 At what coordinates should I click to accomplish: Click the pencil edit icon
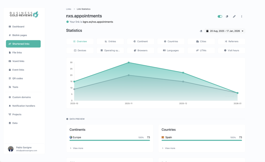click(x=234, y=17)
